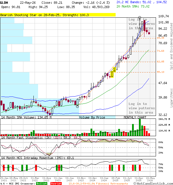Image resolution: width=173 pixels, height=185 pixels.
Task: Click the 86.45 price axis label
Action: pos(163,36)
